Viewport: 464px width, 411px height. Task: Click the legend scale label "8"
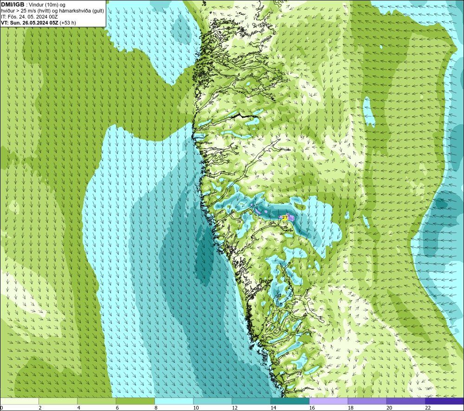click(156, 408)
